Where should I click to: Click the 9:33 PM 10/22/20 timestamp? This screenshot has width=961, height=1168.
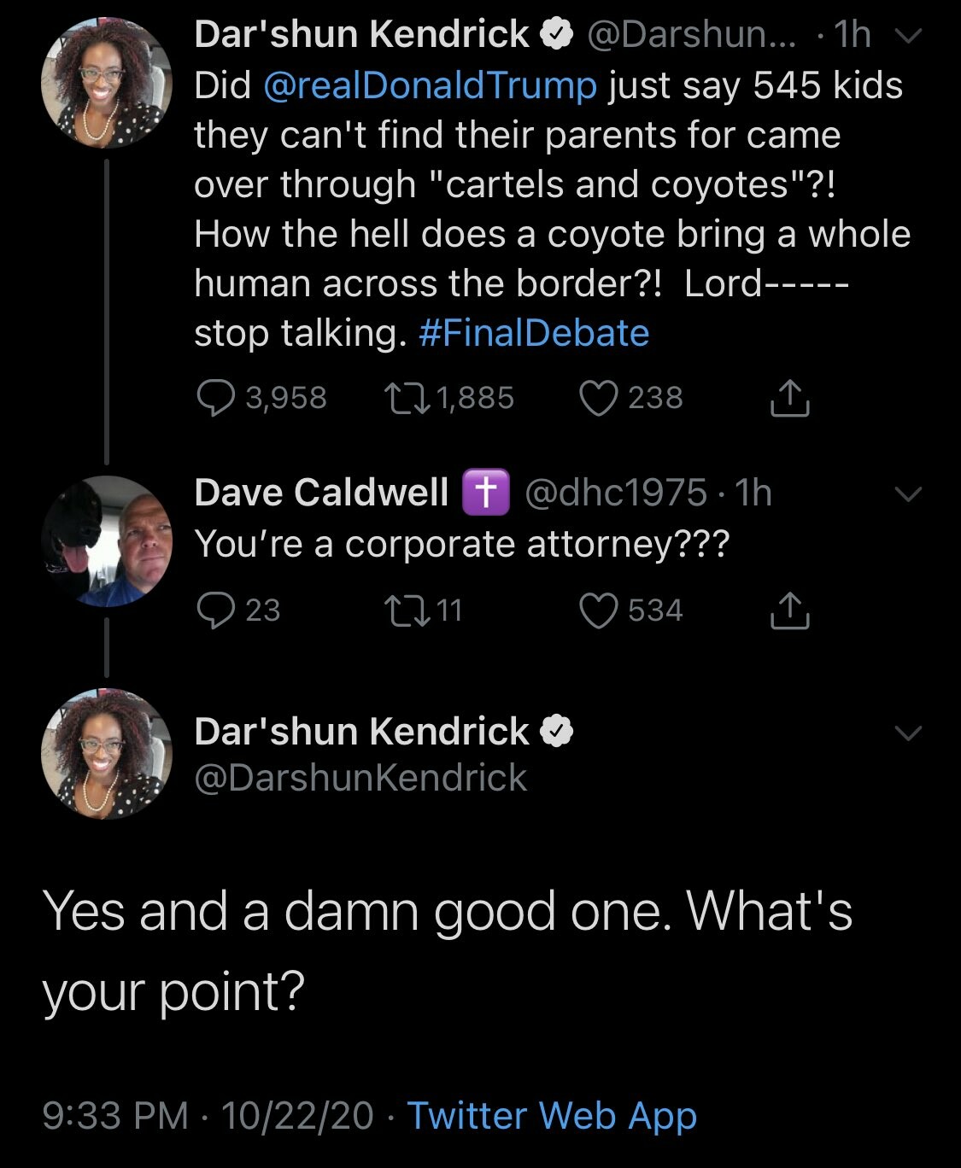(208, 1115)
